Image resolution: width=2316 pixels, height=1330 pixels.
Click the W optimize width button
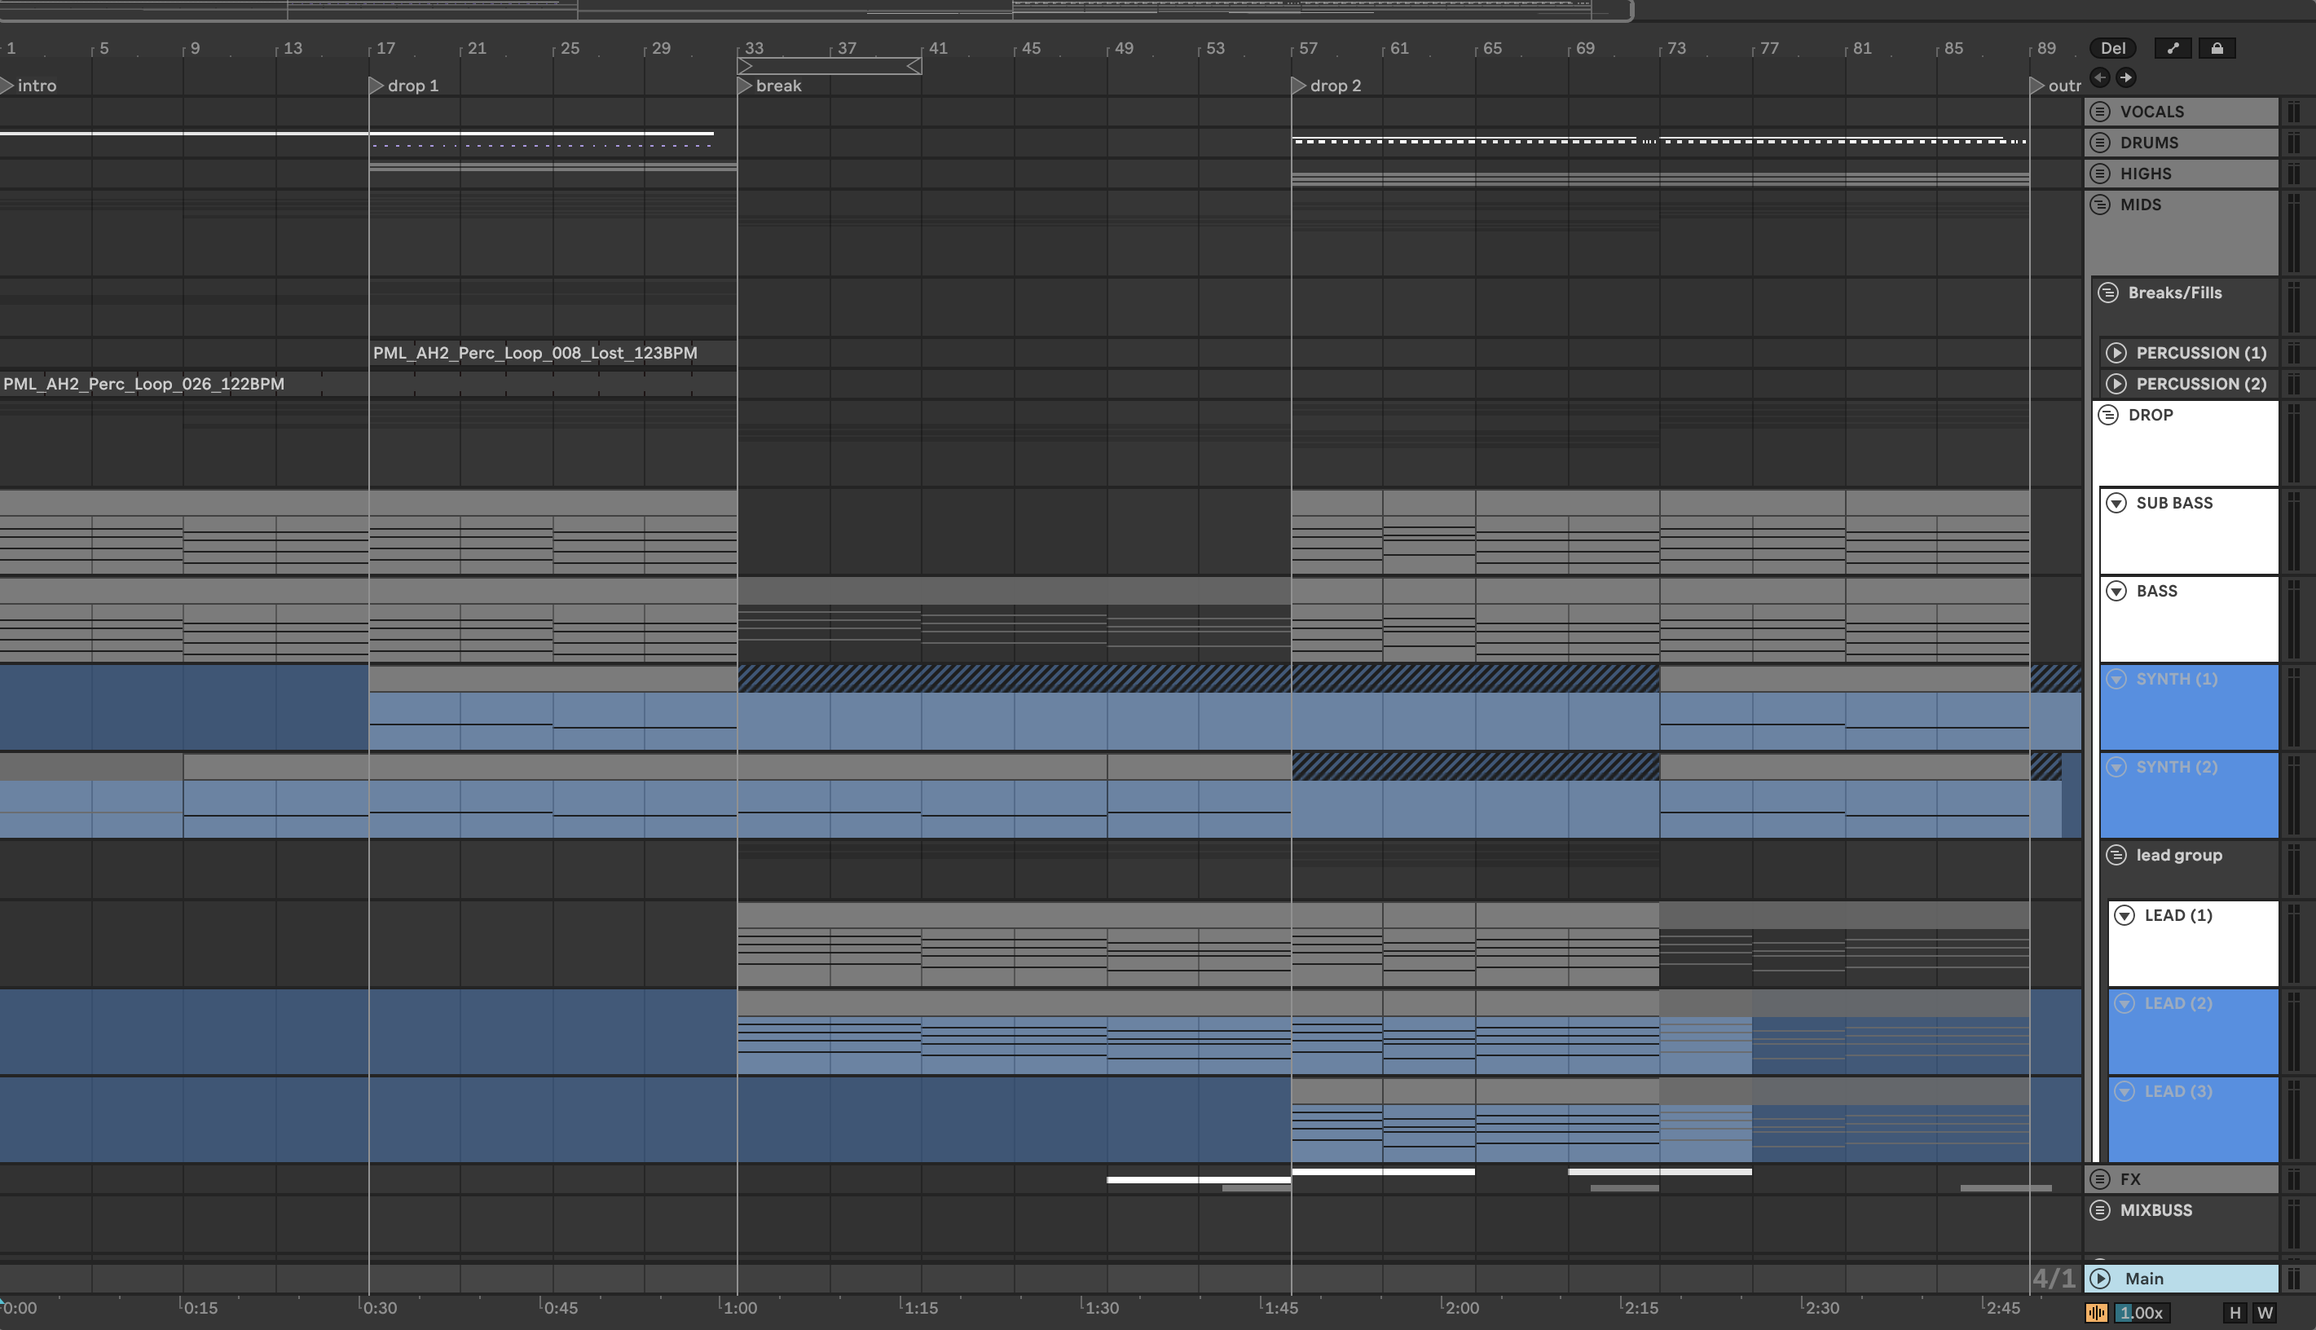[2265, 1313]
